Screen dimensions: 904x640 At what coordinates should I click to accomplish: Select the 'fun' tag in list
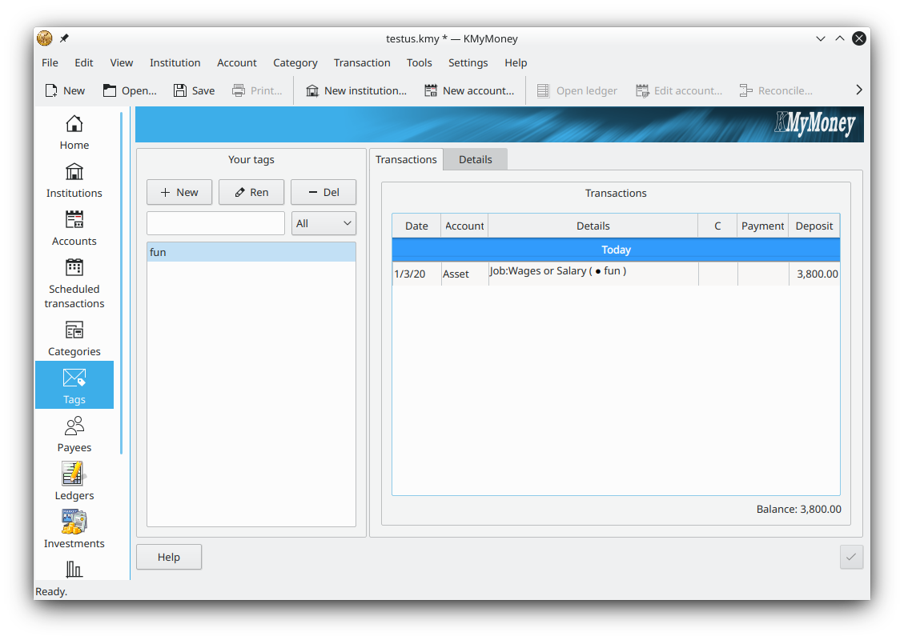[251, 252]
